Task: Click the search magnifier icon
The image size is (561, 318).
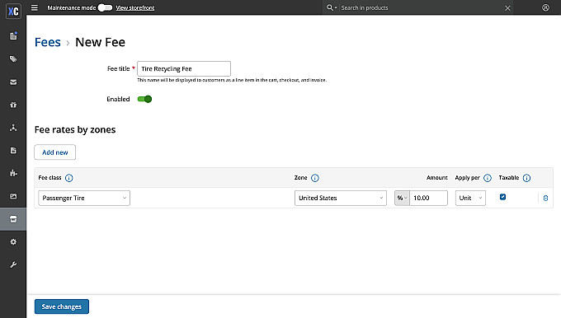Action: (329, 7)
